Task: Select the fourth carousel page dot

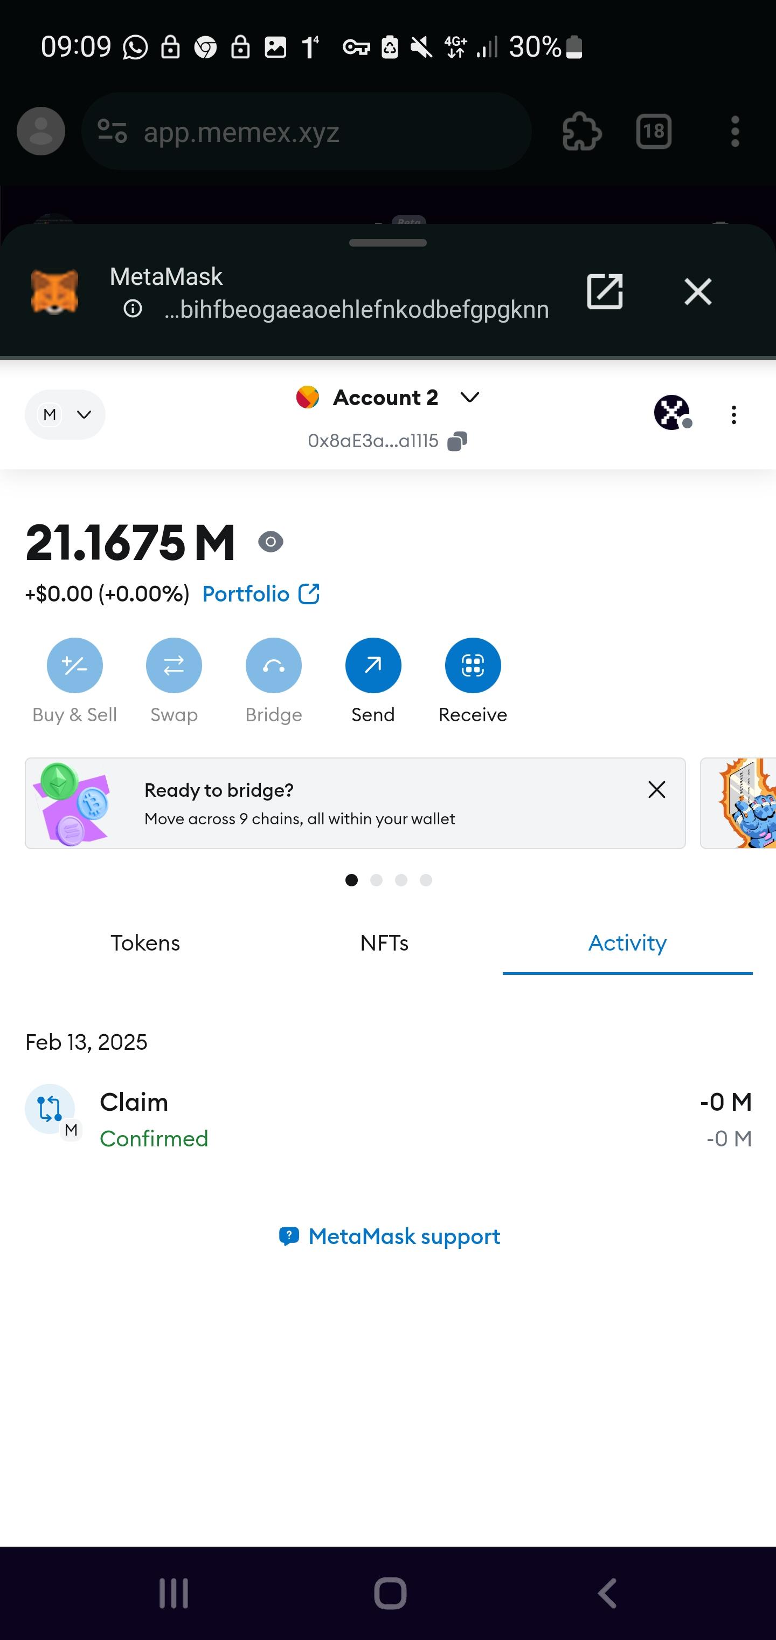Action: (x=426, y=880)
